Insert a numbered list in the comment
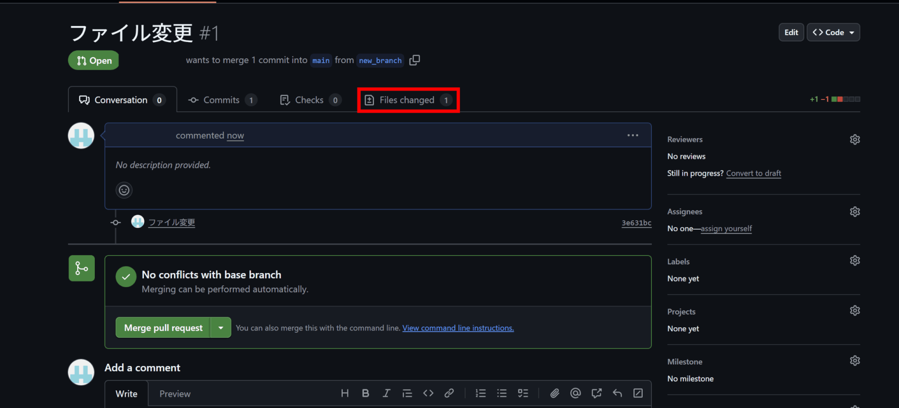This screenshot has width=899, height=408. click(481, 393)
